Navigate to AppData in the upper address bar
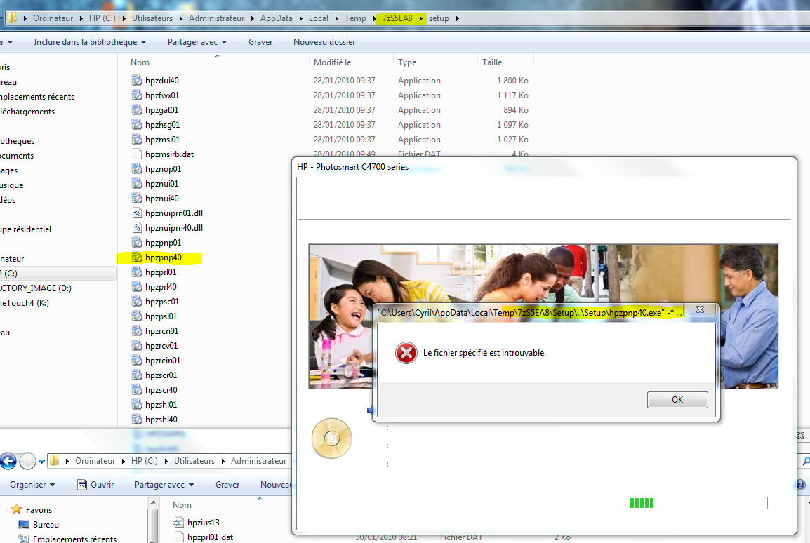Image resolution: width=810 pixels, height=543 pixels. (x=277, y=18)
